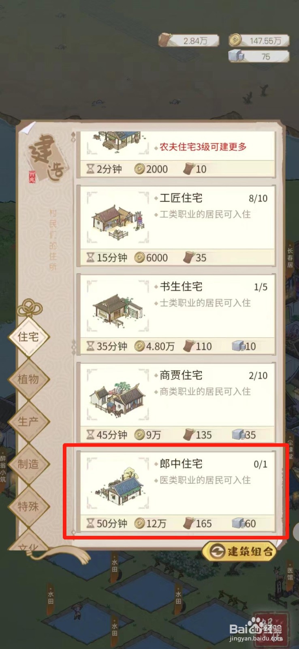The width and height of the screenshot is (299, 649).
Task: Select the 郎中住宅 building card
Action: tap(177, 490)
